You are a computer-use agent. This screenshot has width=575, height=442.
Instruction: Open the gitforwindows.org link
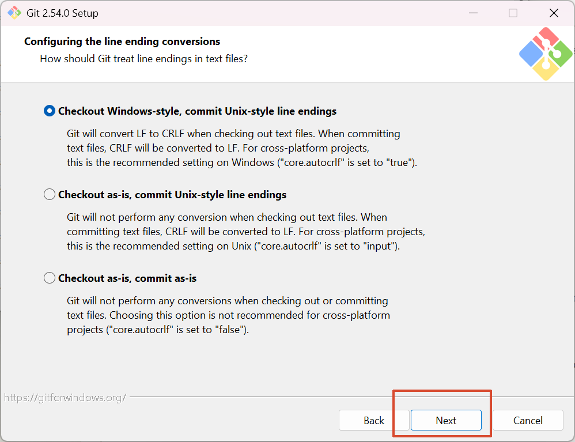[65, 398]
